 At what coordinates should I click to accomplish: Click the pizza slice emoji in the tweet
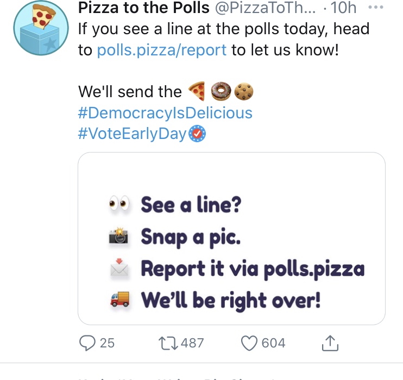pos(196,92)
